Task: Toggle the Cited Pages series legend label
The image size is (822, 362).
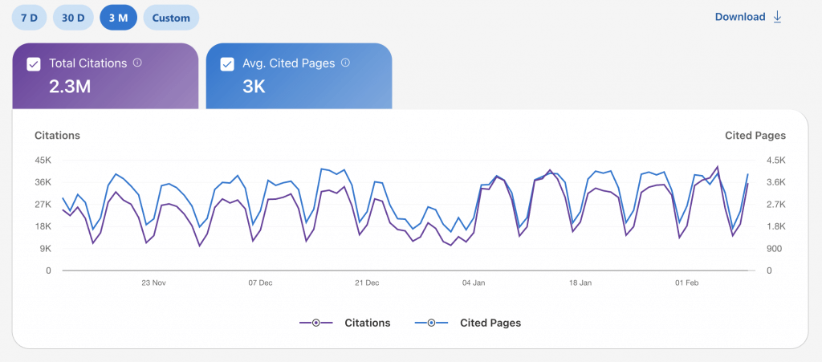Action: point(490,323)
